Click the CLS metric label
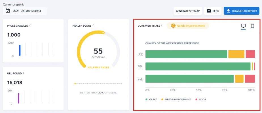This screenshot has height=113, width=262. [140, 79]
